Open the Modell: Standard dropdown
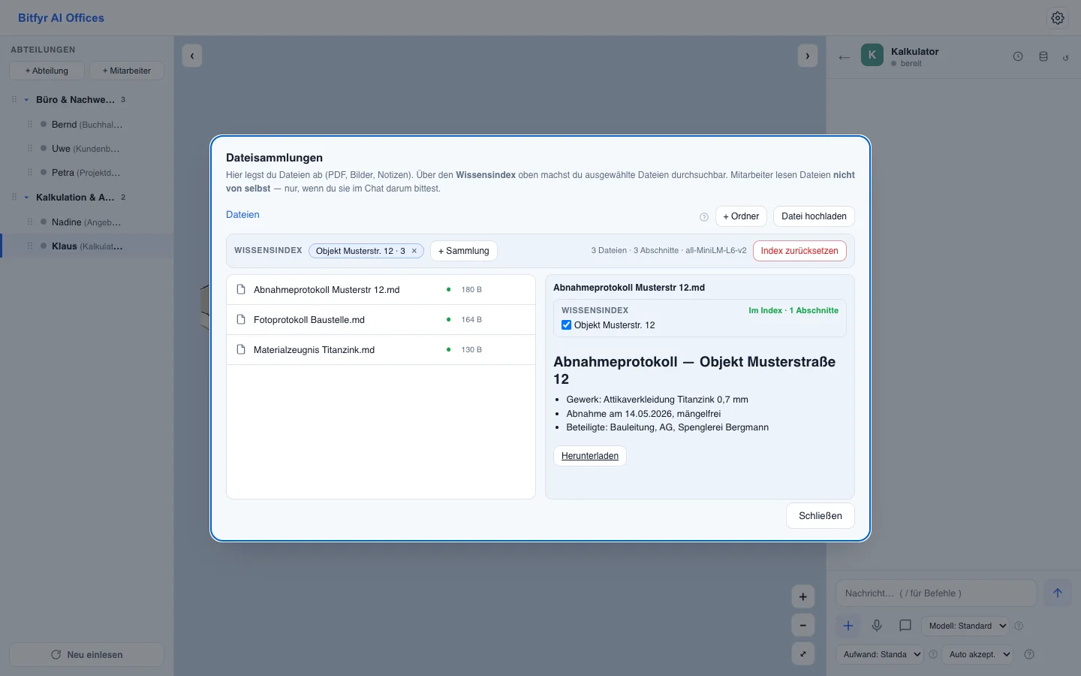The height and width of the screenshot is (676, 1081). (965, 626)
